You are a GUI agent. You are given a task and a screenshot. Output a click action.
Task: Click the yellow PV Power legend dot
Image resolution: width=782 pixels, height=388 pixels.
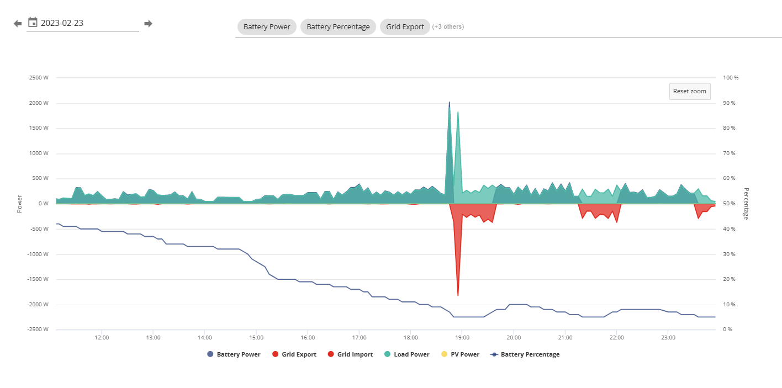[443, 354]
